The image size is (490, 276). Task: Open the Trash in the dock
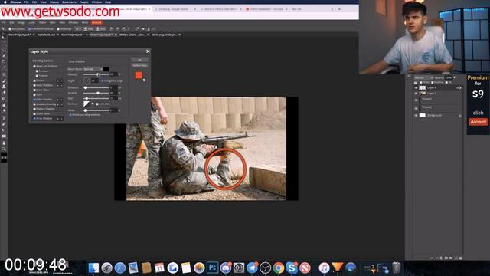click(397, 268)
